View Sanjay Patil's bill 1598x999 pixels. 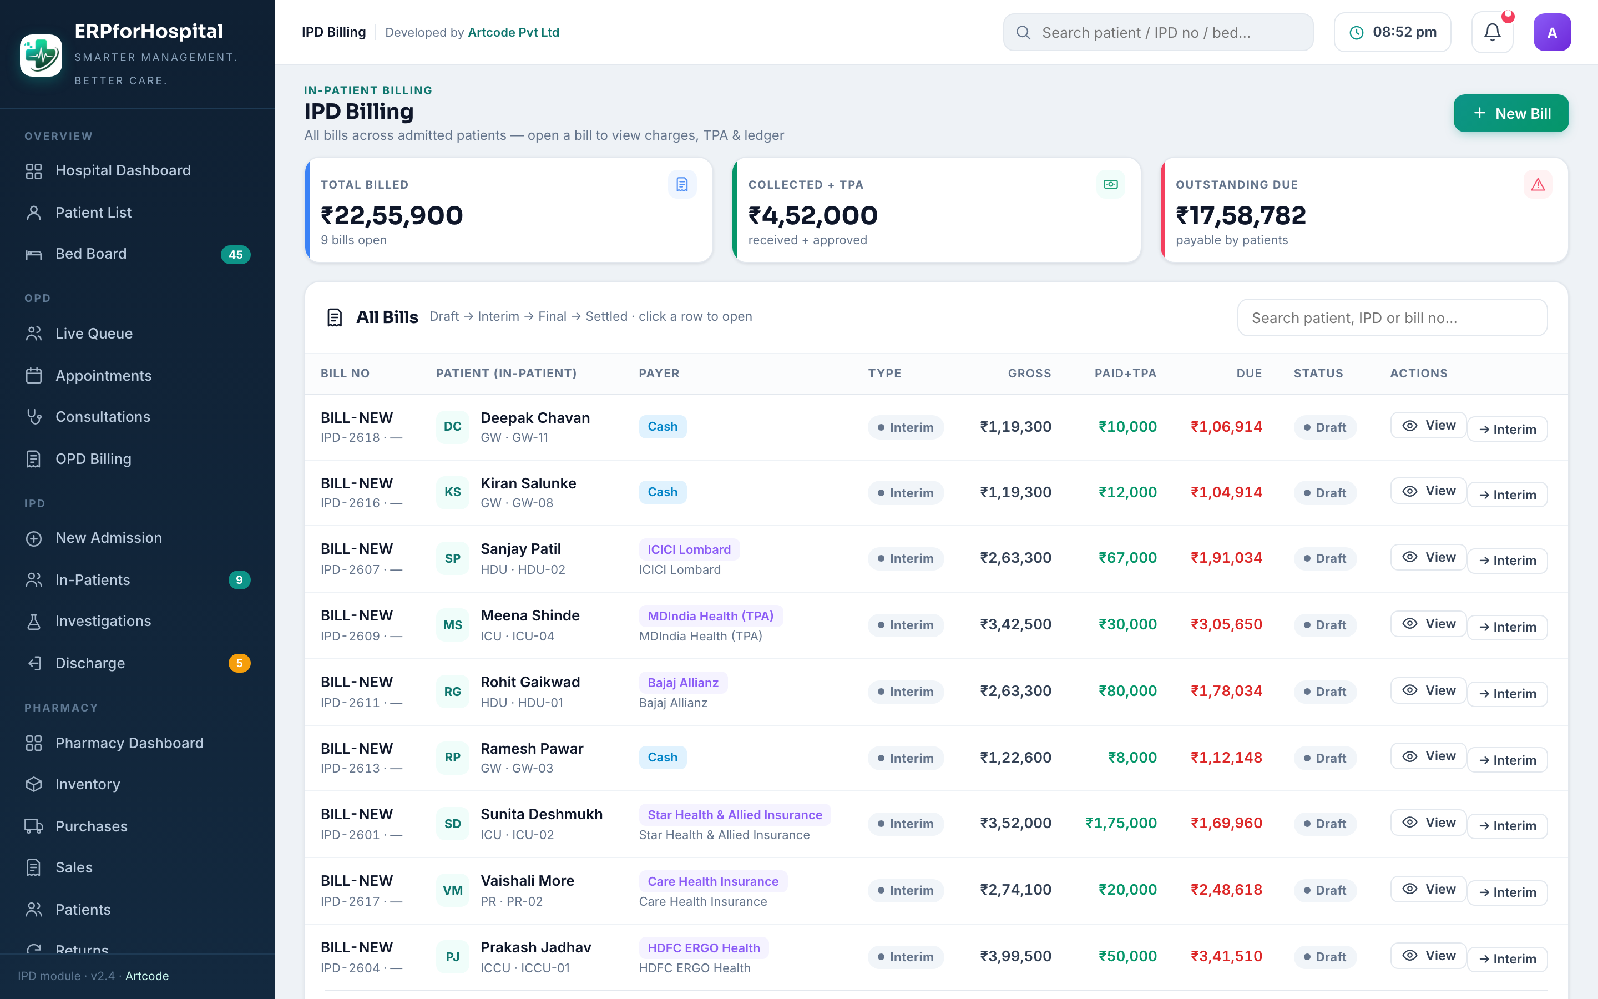[1428, 557]
